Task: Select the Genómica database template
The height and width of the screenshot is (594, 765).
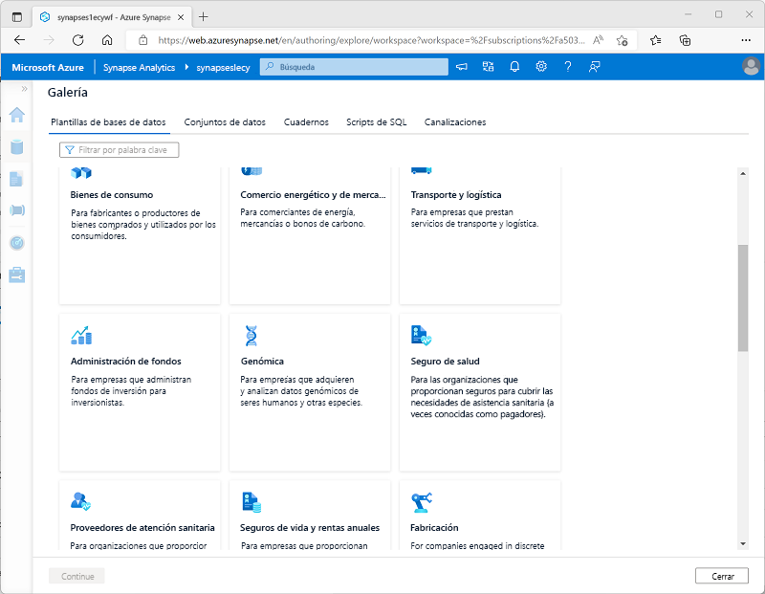Action: coord(309,390)
